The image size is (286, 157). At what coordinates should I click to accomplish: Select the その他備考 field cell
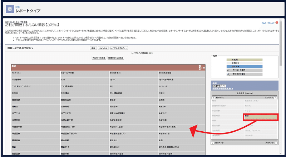pyautogui.click(x=35, y=81)
